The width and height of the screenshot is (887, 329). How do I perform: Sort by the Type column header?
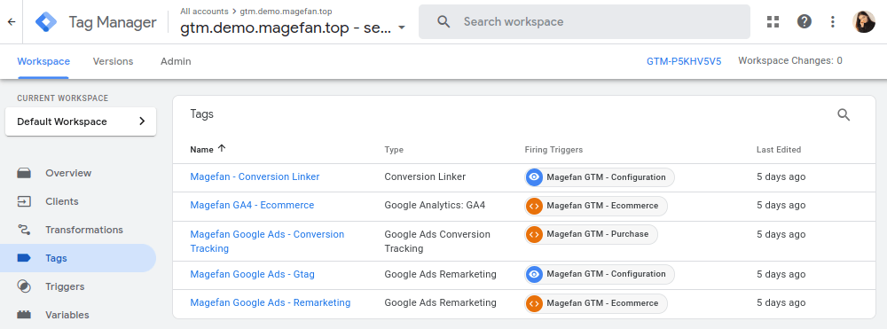pos(394,150)
